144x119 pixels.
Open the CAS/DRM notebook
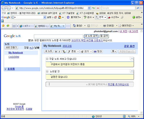pyautogui.click(x=14, y=57)
